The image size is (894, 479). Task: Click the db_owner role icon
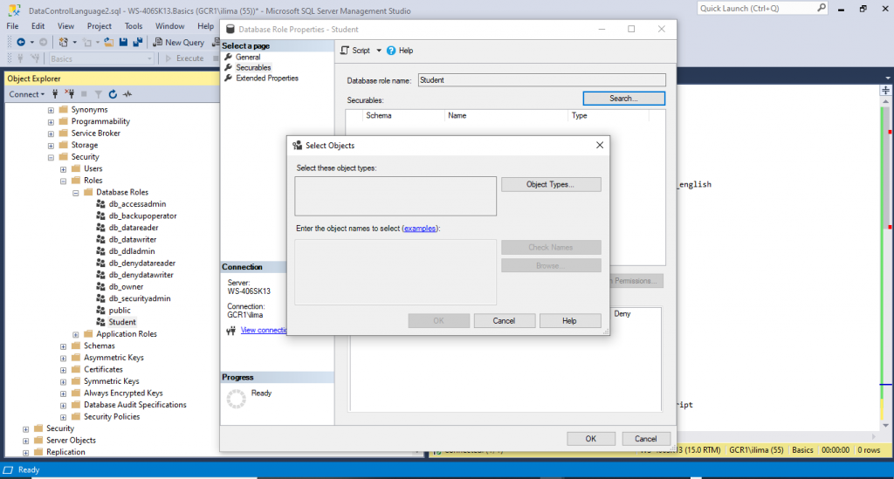(101, 286)
